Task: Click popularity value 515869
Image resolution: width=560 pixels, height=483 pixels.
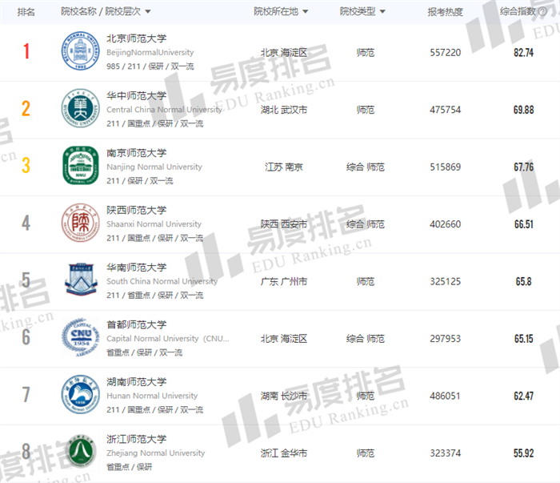Action: pos(445,167)
